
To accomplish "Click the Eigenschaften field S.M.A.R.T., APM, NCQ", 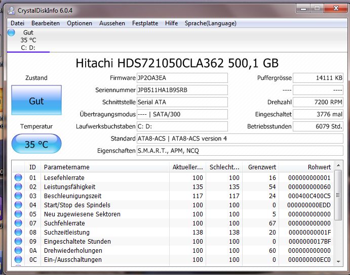I will tap(240, 151).
